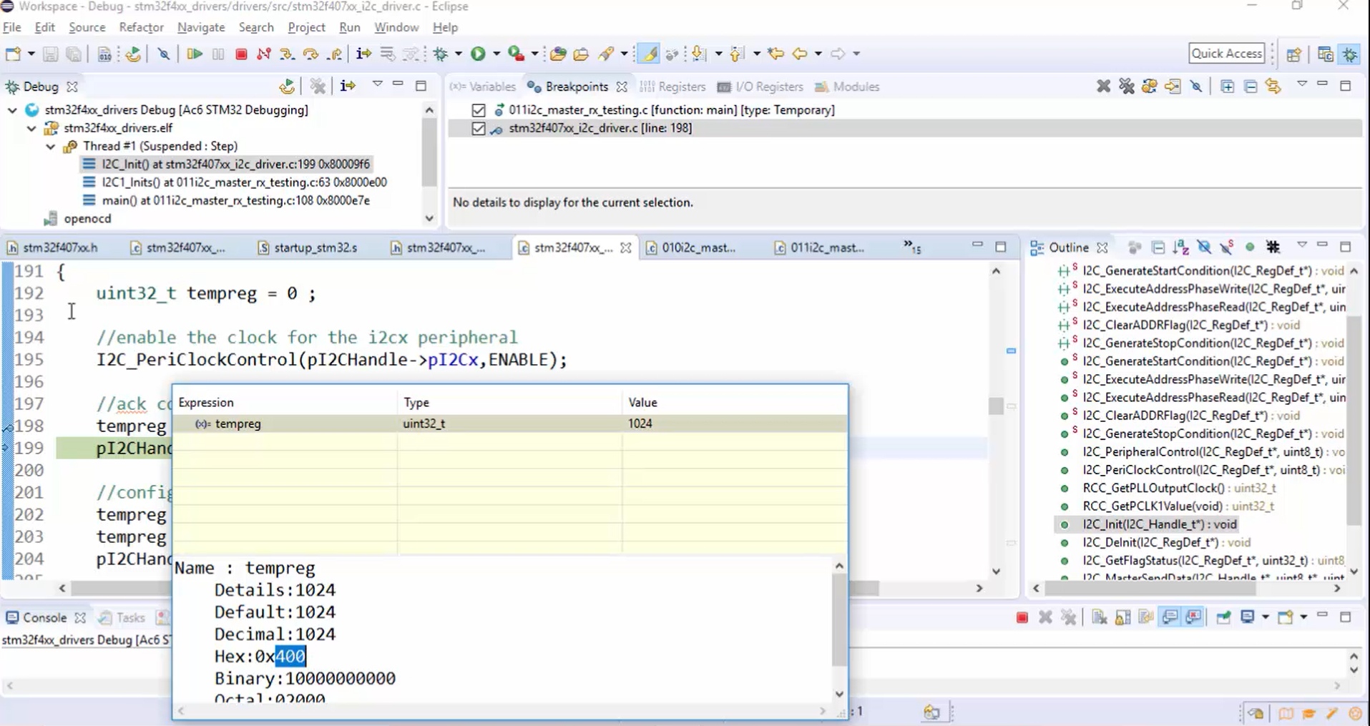Viewport: 1370px width, 726px height.
Task: Click the Save All icon
Action: [x=74, y=54]
